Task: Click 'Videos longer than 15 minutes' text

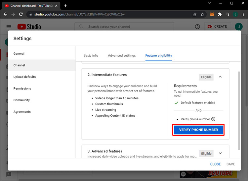Action: click(x=117, y=98)
